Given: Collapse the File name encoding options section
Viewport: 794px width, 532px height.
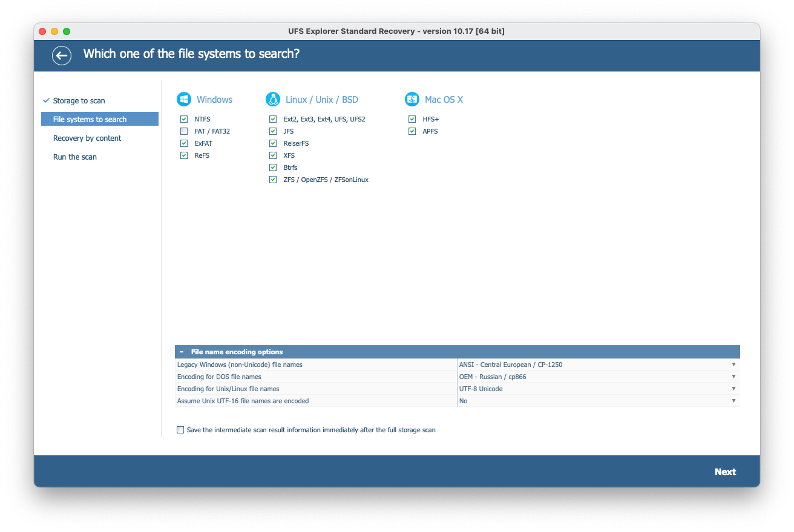Looking at the screenshot, I should click(x=182, y=352).
